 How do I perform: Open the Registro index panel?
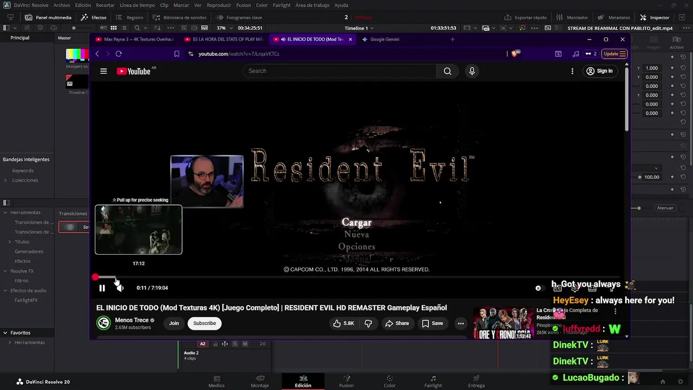tap(129, 17)
